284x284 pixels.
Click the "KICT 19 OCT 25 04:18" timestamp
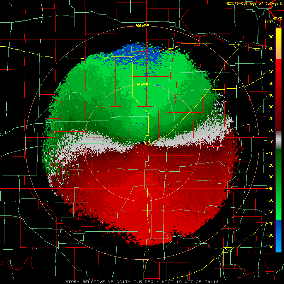coord(190,282)
